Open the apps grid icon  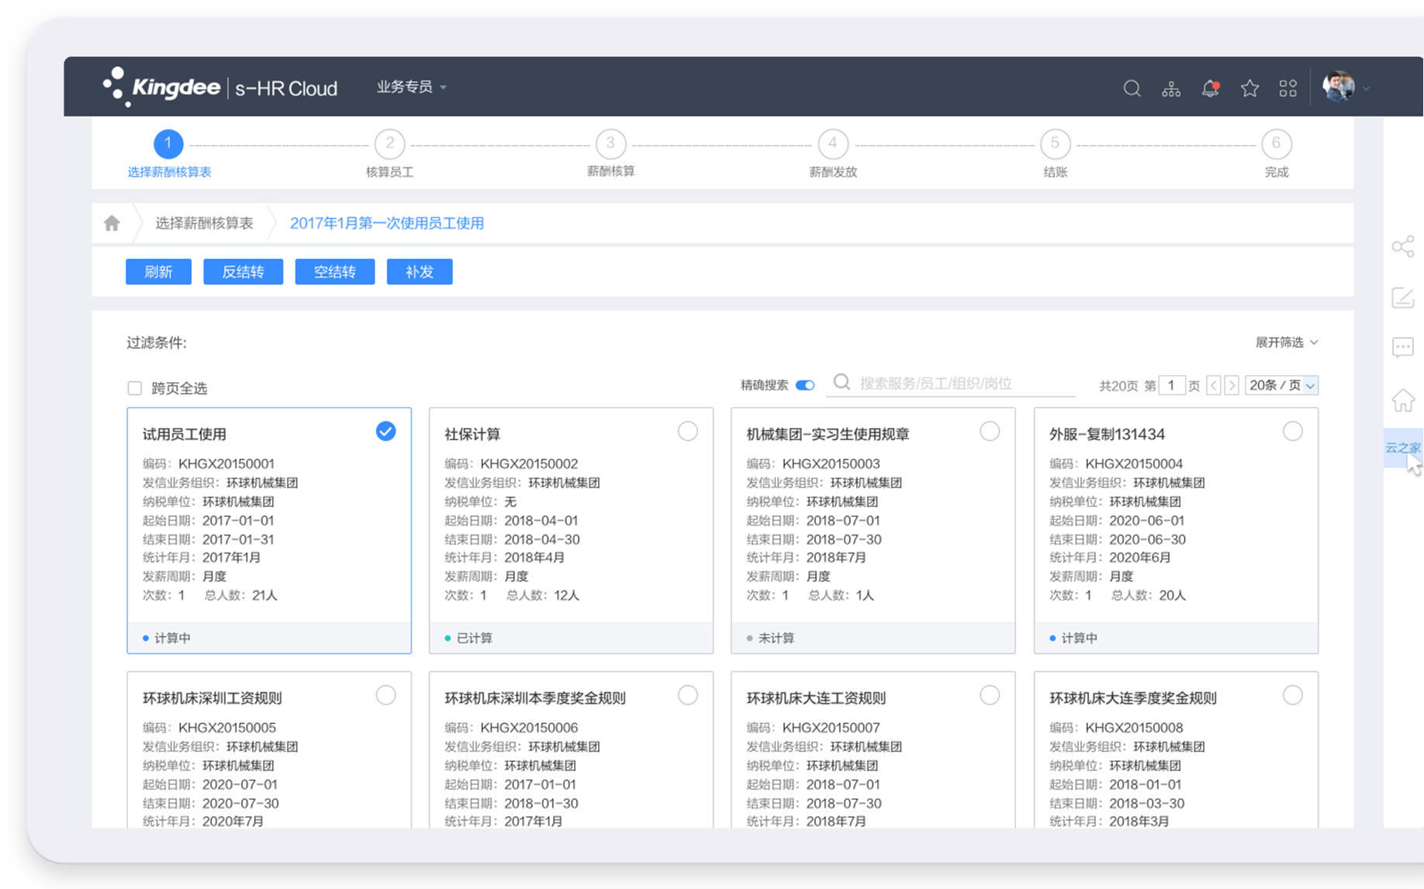click(x=1287, y=88)
